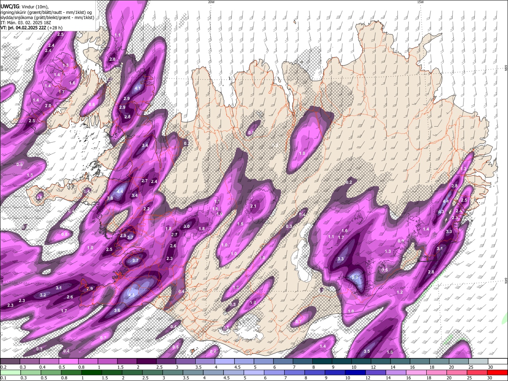Pick darkest purple swatch labeled 2, top legend
This screenshot has height=381, width=508.
pos(147,361)
